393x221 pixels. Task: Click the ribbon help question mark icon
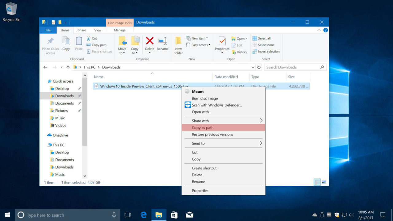point(325,30)
